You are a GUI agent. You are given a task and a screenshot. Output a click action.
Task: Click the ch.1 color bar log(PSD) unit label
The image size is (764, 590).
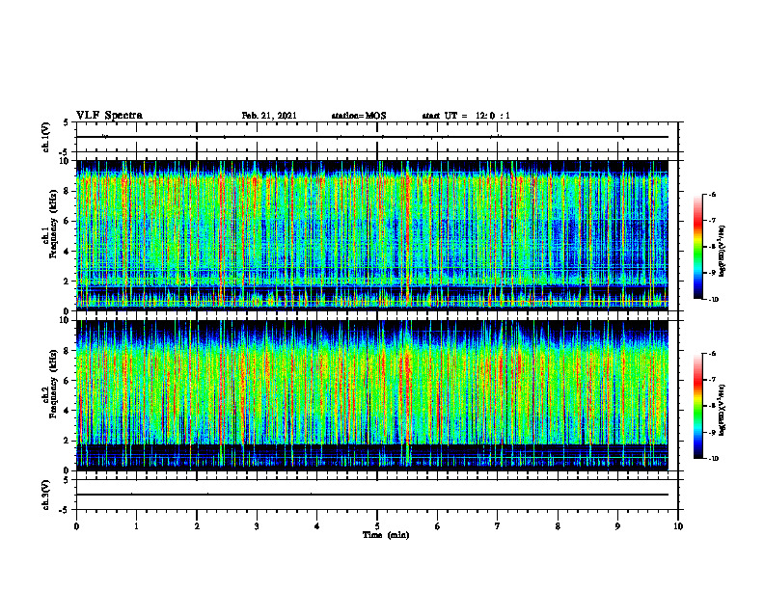[x=723, y=251]
